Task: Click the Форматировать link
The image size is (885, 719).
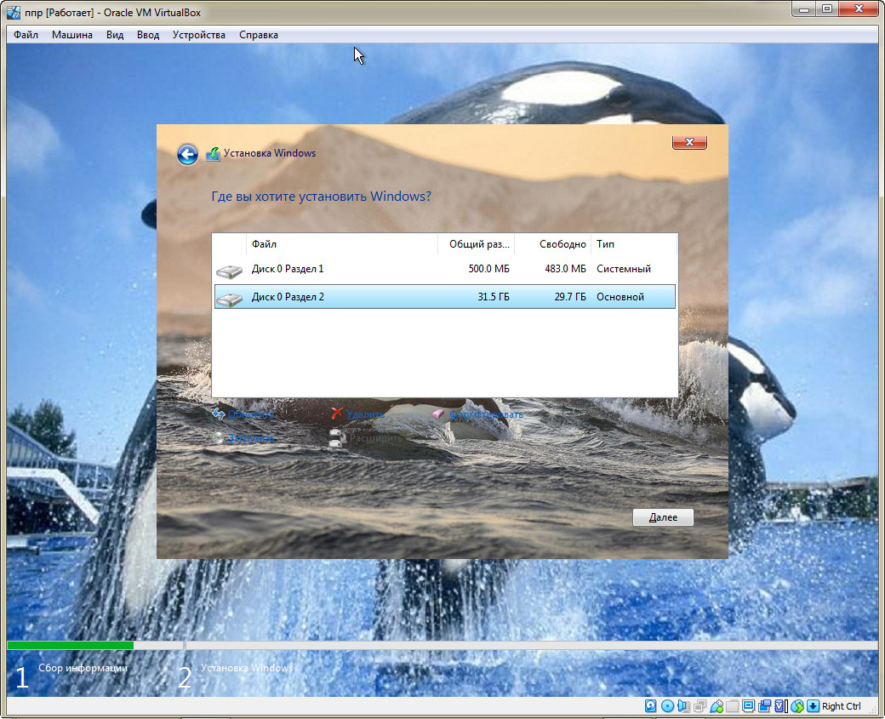Action: (x=485, y=414)
